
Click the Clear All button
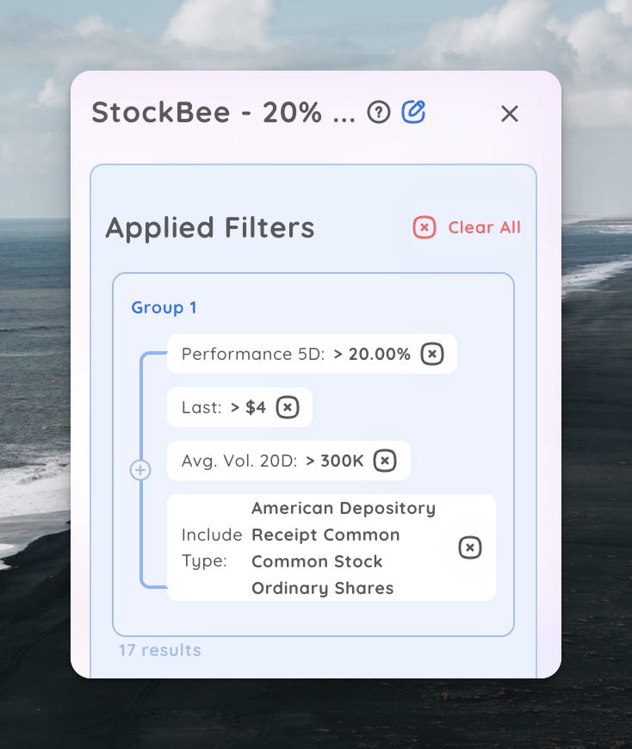coord(482,227)
